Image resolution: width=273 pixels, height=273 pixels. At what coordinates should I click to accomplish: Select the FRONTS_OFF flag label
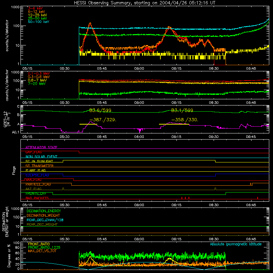[x=36, y=193]
